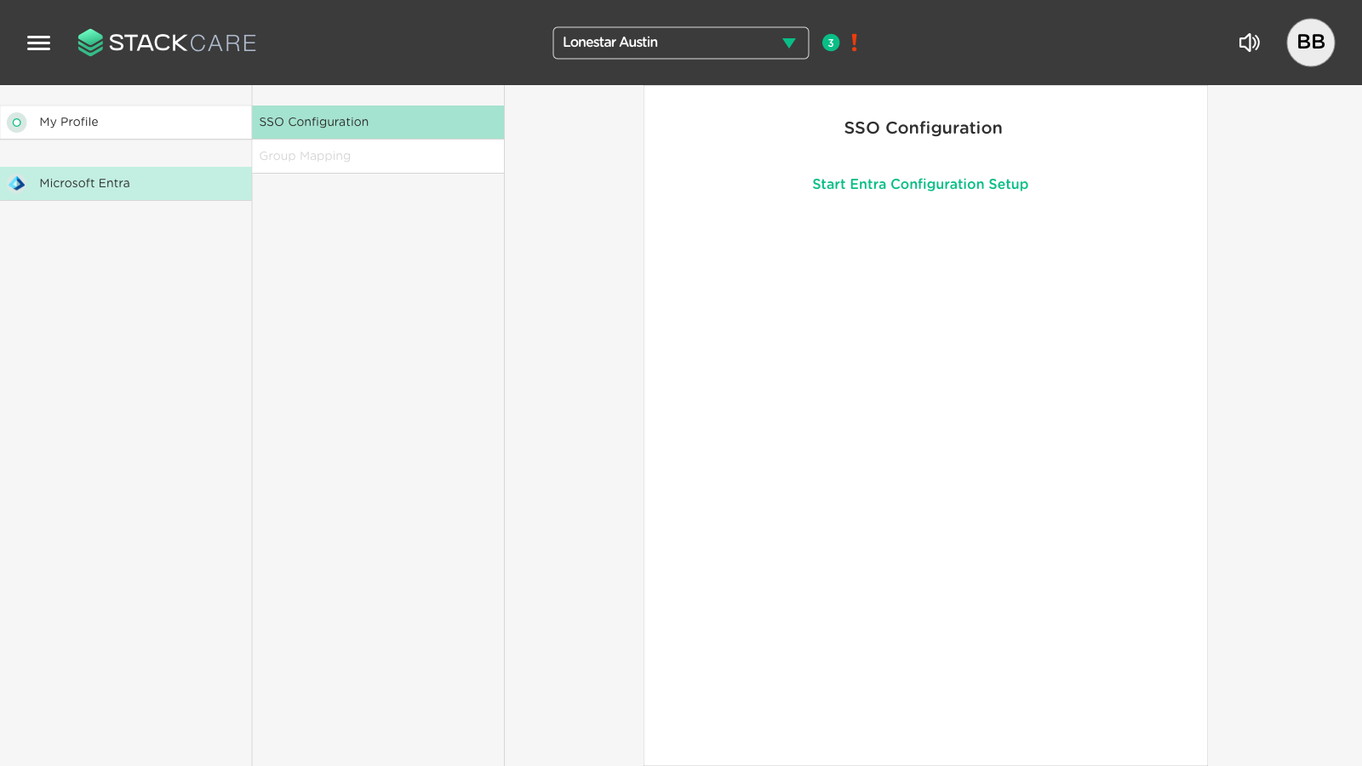Click Start Entra Configuration Setup link
This screenshot has height=766, width=1362.
(x=920, y=184)
